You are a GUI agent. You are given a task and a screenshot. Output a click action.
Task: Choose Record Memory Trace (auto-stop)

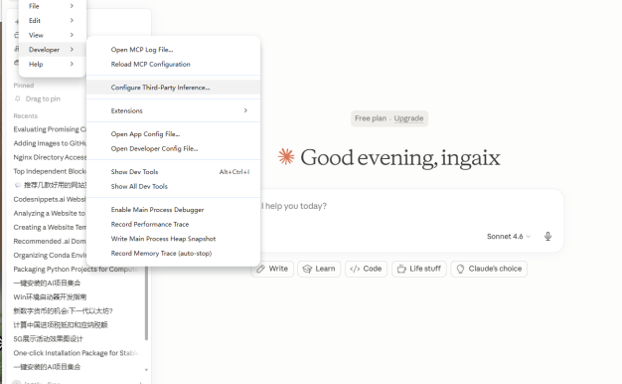[173, 254]
